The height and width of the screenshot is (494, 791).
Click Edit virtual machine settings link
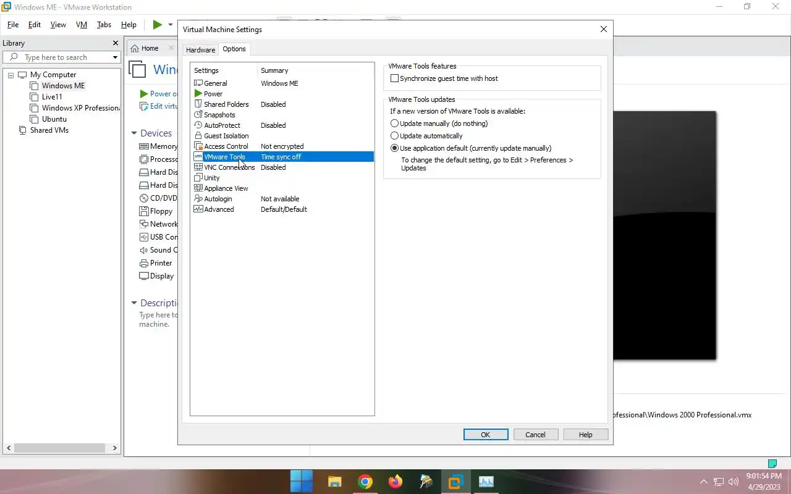159,106
